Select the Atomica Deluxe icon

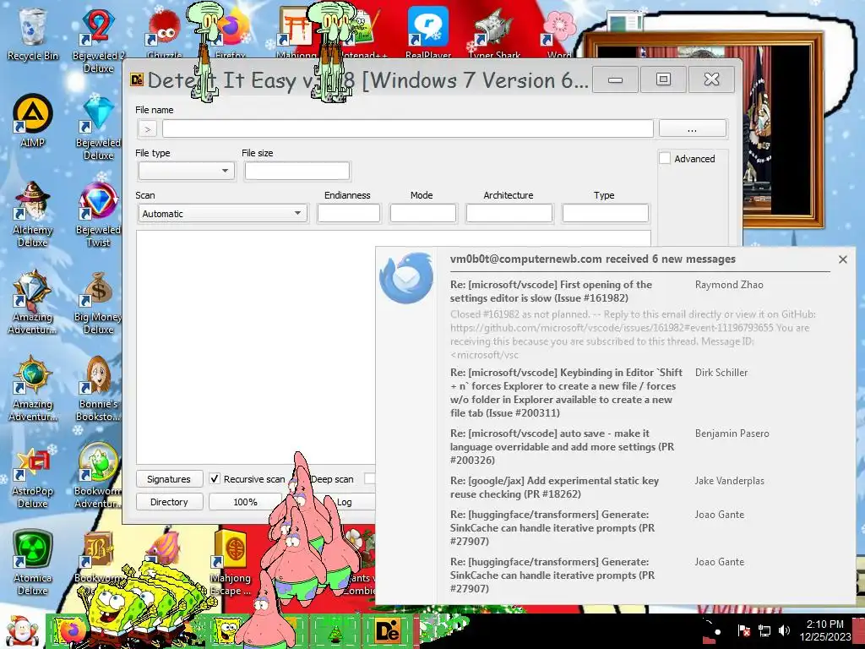coord(33,563)
